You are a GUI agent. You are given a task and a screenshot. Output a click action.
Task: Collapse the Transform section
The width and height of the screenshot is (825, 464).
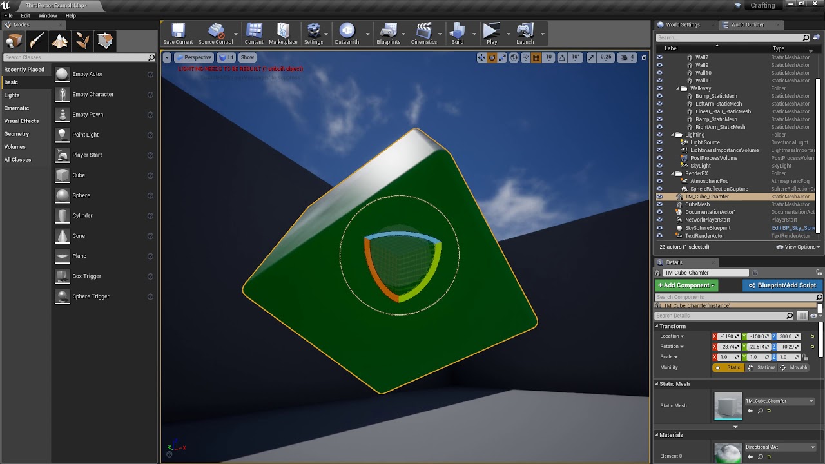pyautogui.click(x=657, y=326)
